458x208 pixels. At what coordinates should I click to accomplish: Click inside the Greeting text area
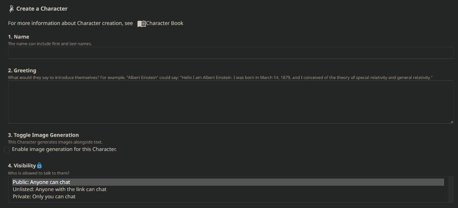(x=230, y=102)
